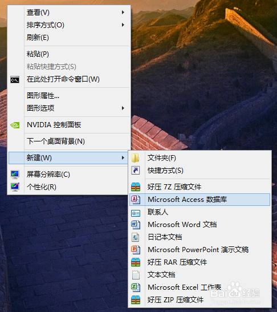277x312 pixels.
Task: Click the 好压 RAR archive icon
Action: (x=136, y=262)
